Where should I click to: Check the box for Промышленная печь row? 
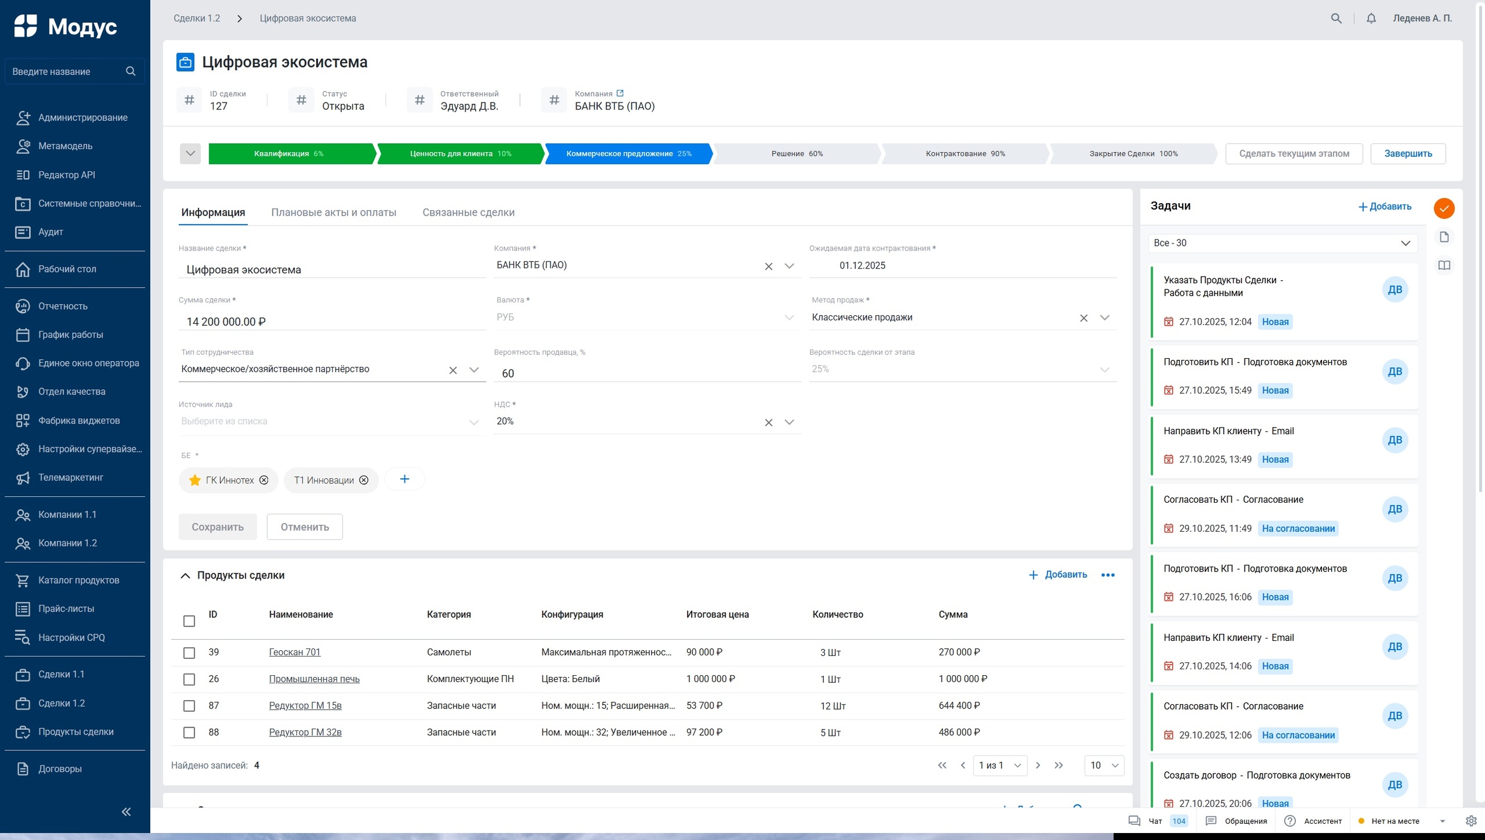coord(189,679)
